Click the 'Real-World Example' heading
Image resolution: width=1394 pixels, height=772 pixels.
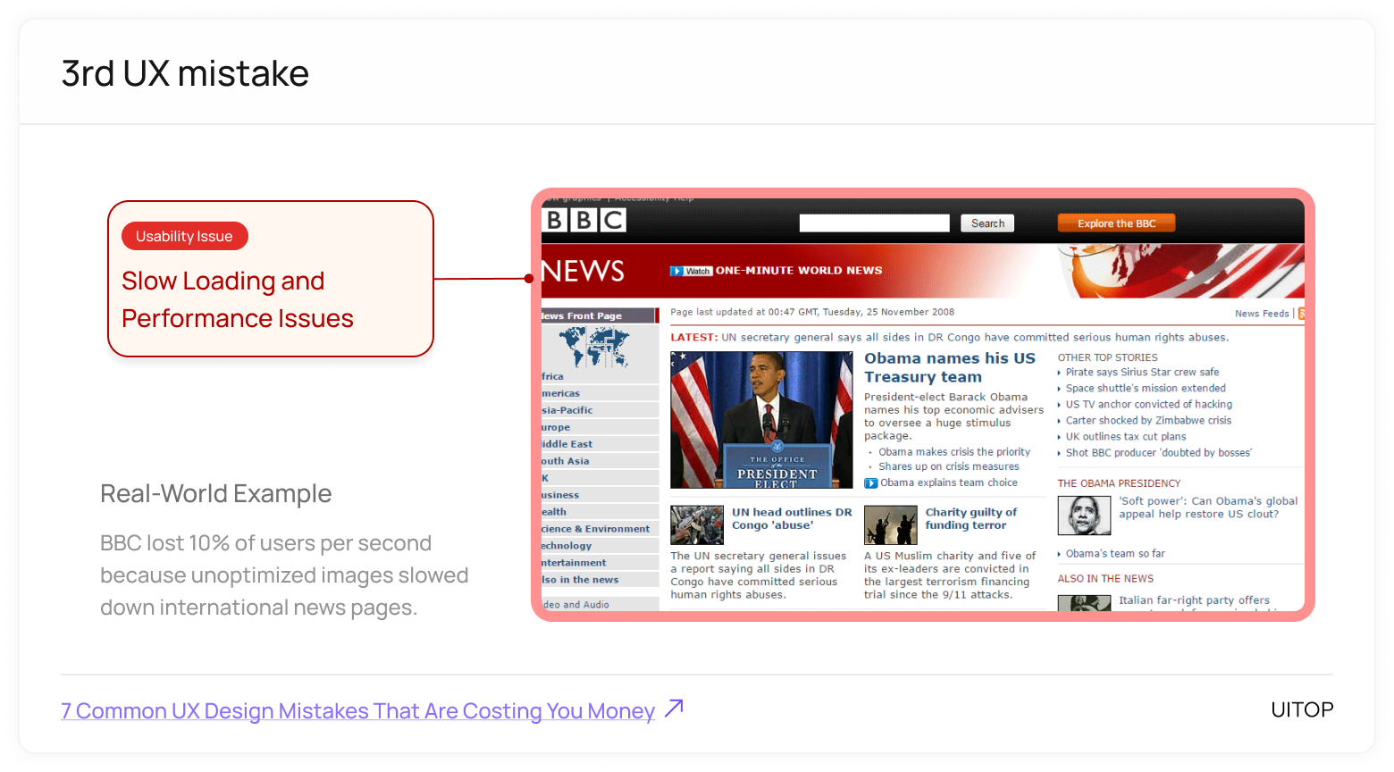pos(215,494)
